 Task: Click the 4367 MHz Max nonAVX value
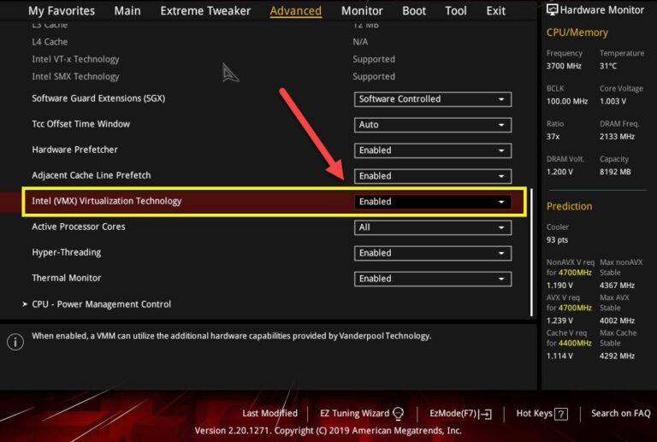point(617,286)
